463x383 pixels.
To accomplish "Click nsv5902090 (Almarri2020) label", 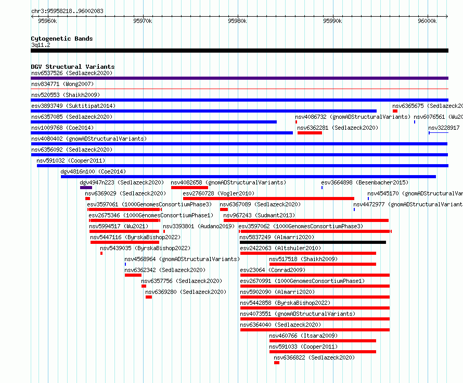I will (278, 292).
